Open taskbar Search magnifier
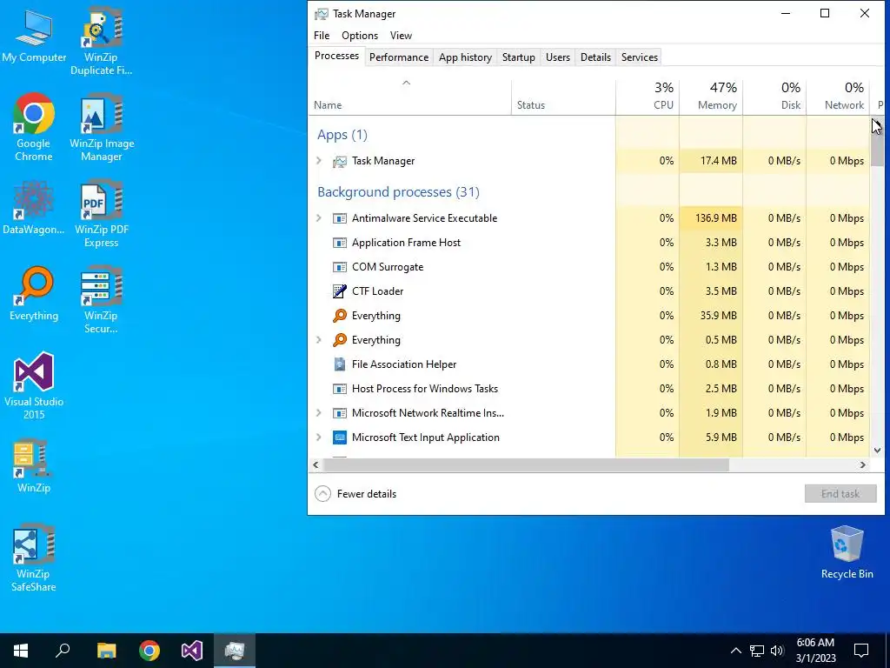Image resolution: width=890 pixels, height=668 pixels. coord(63,651)
